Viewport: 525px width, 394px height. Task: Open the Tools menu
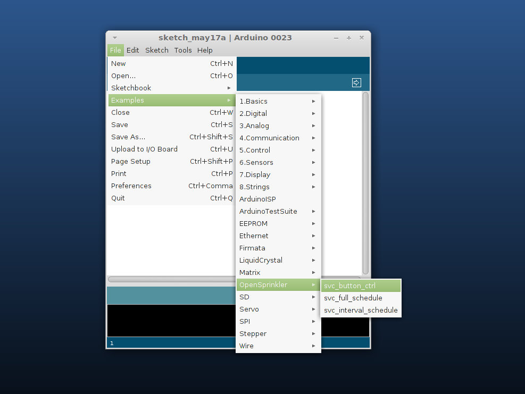click(x=183, y=50)
